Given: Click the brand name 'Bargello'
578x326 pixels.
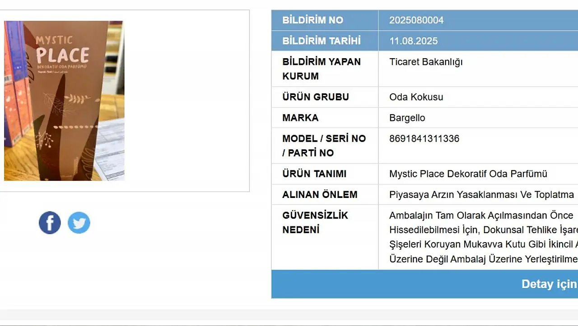Looking at the screenshot, I should click(x=407, y=118).
